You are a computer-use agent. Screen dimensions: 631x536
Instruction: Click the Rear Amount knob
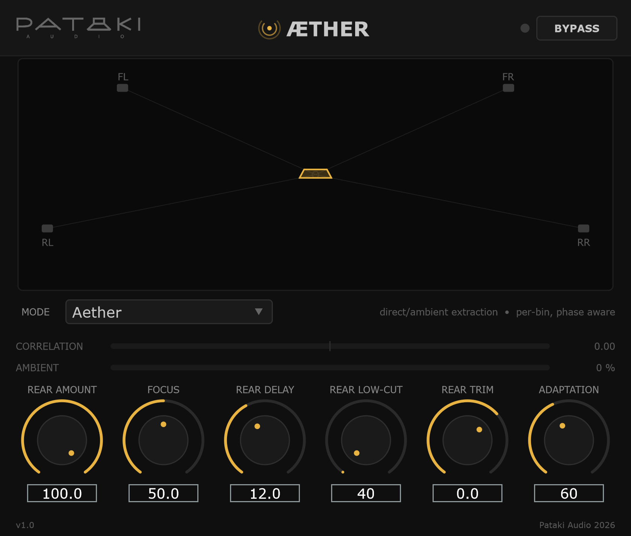point(62,440)
